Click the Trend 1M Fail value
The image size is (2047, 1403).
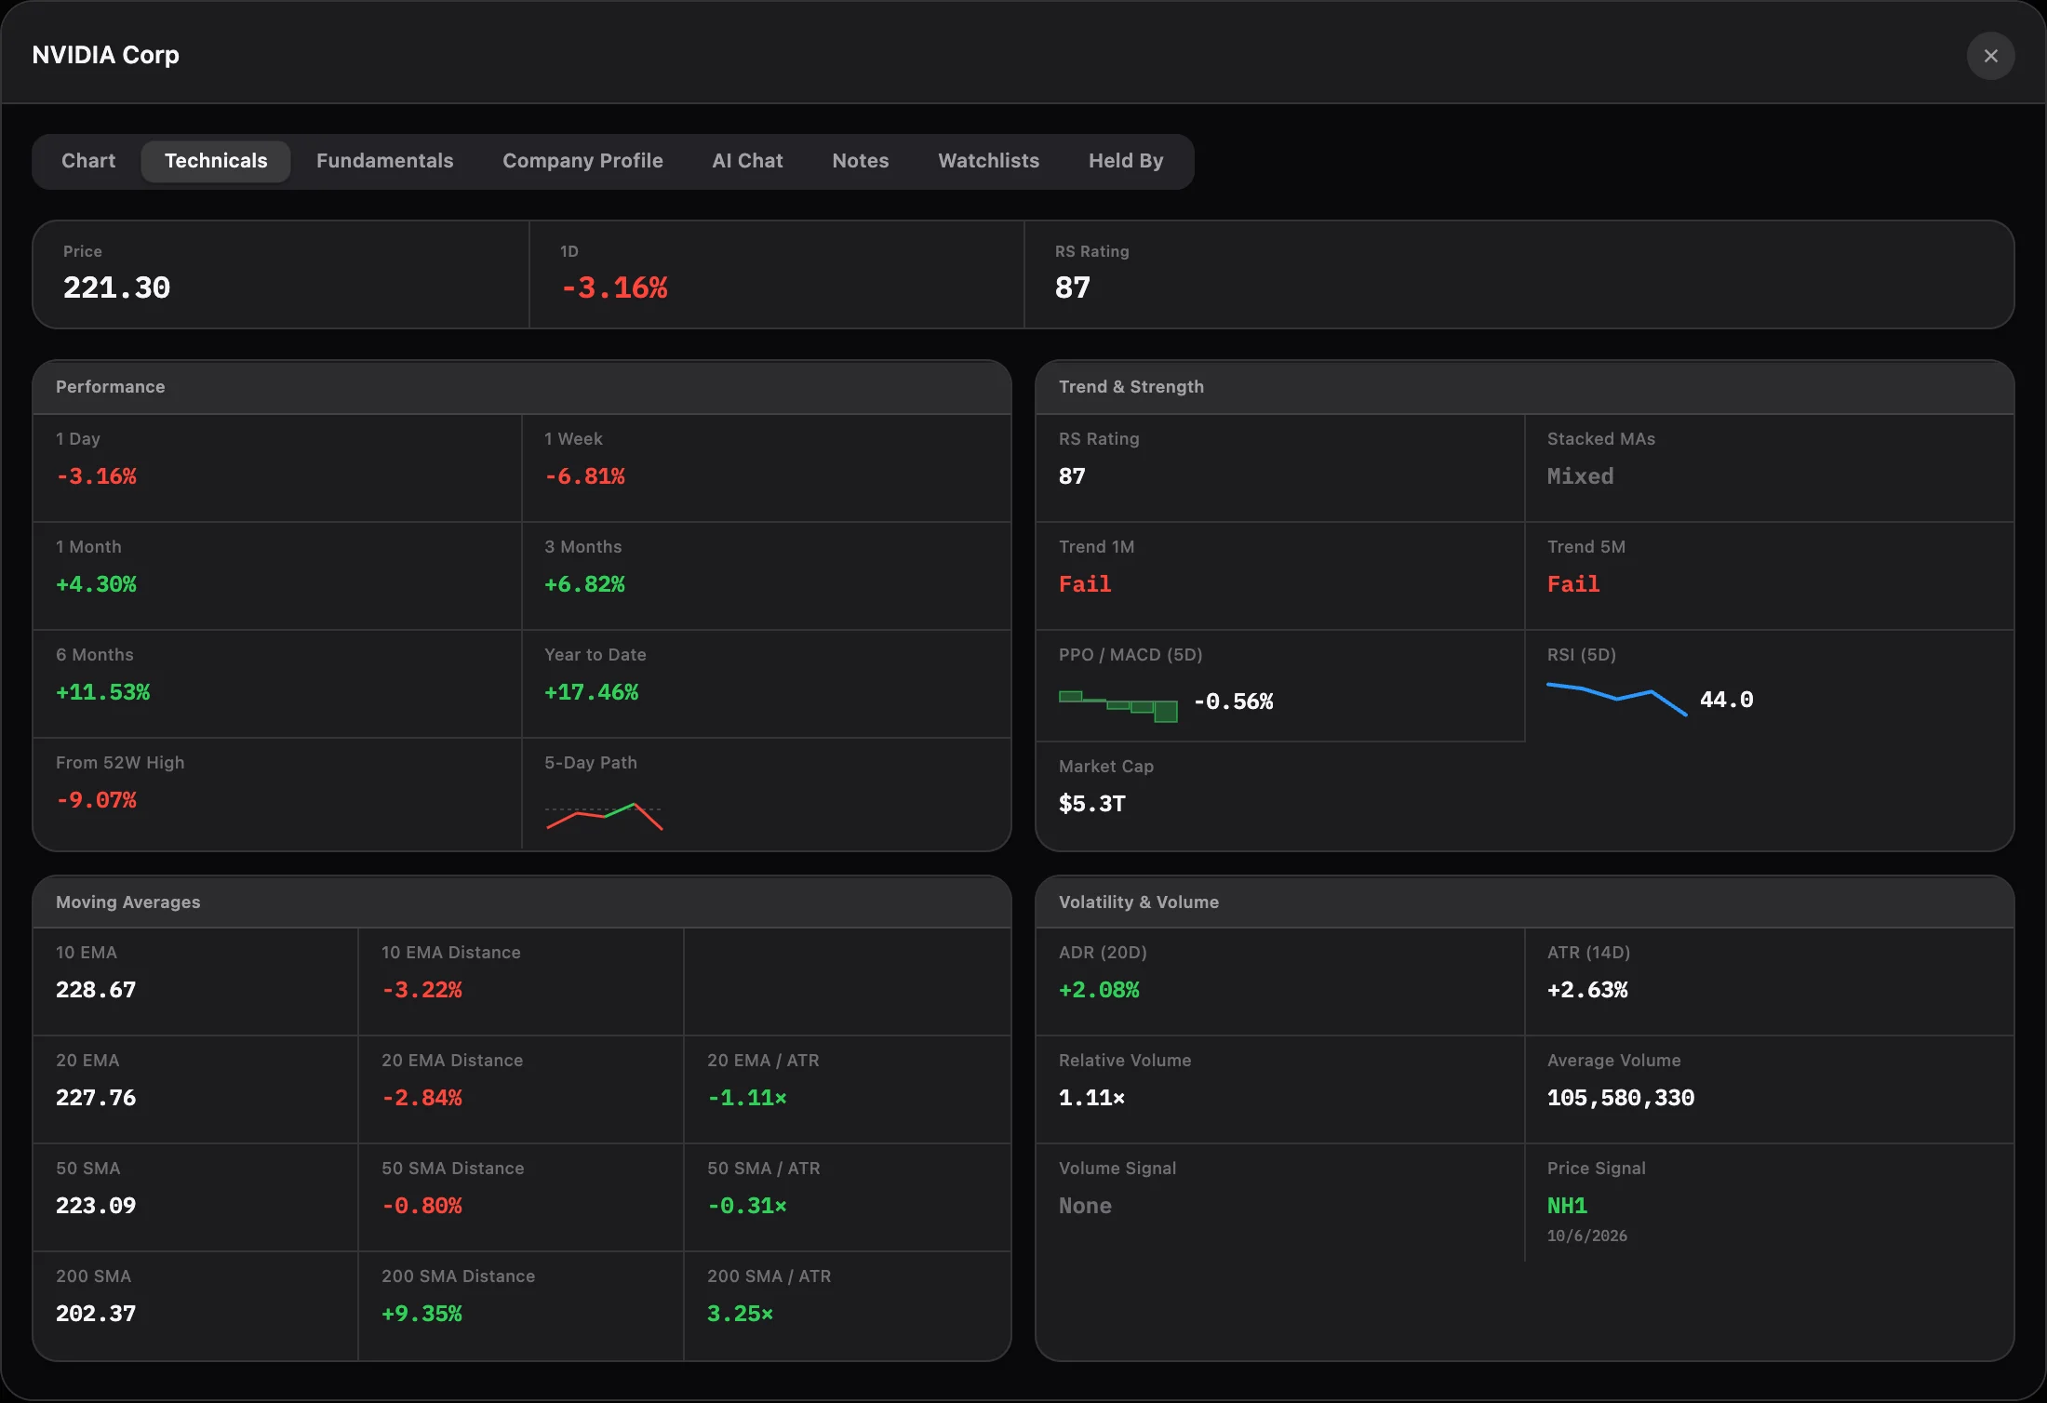point(1085,584)
